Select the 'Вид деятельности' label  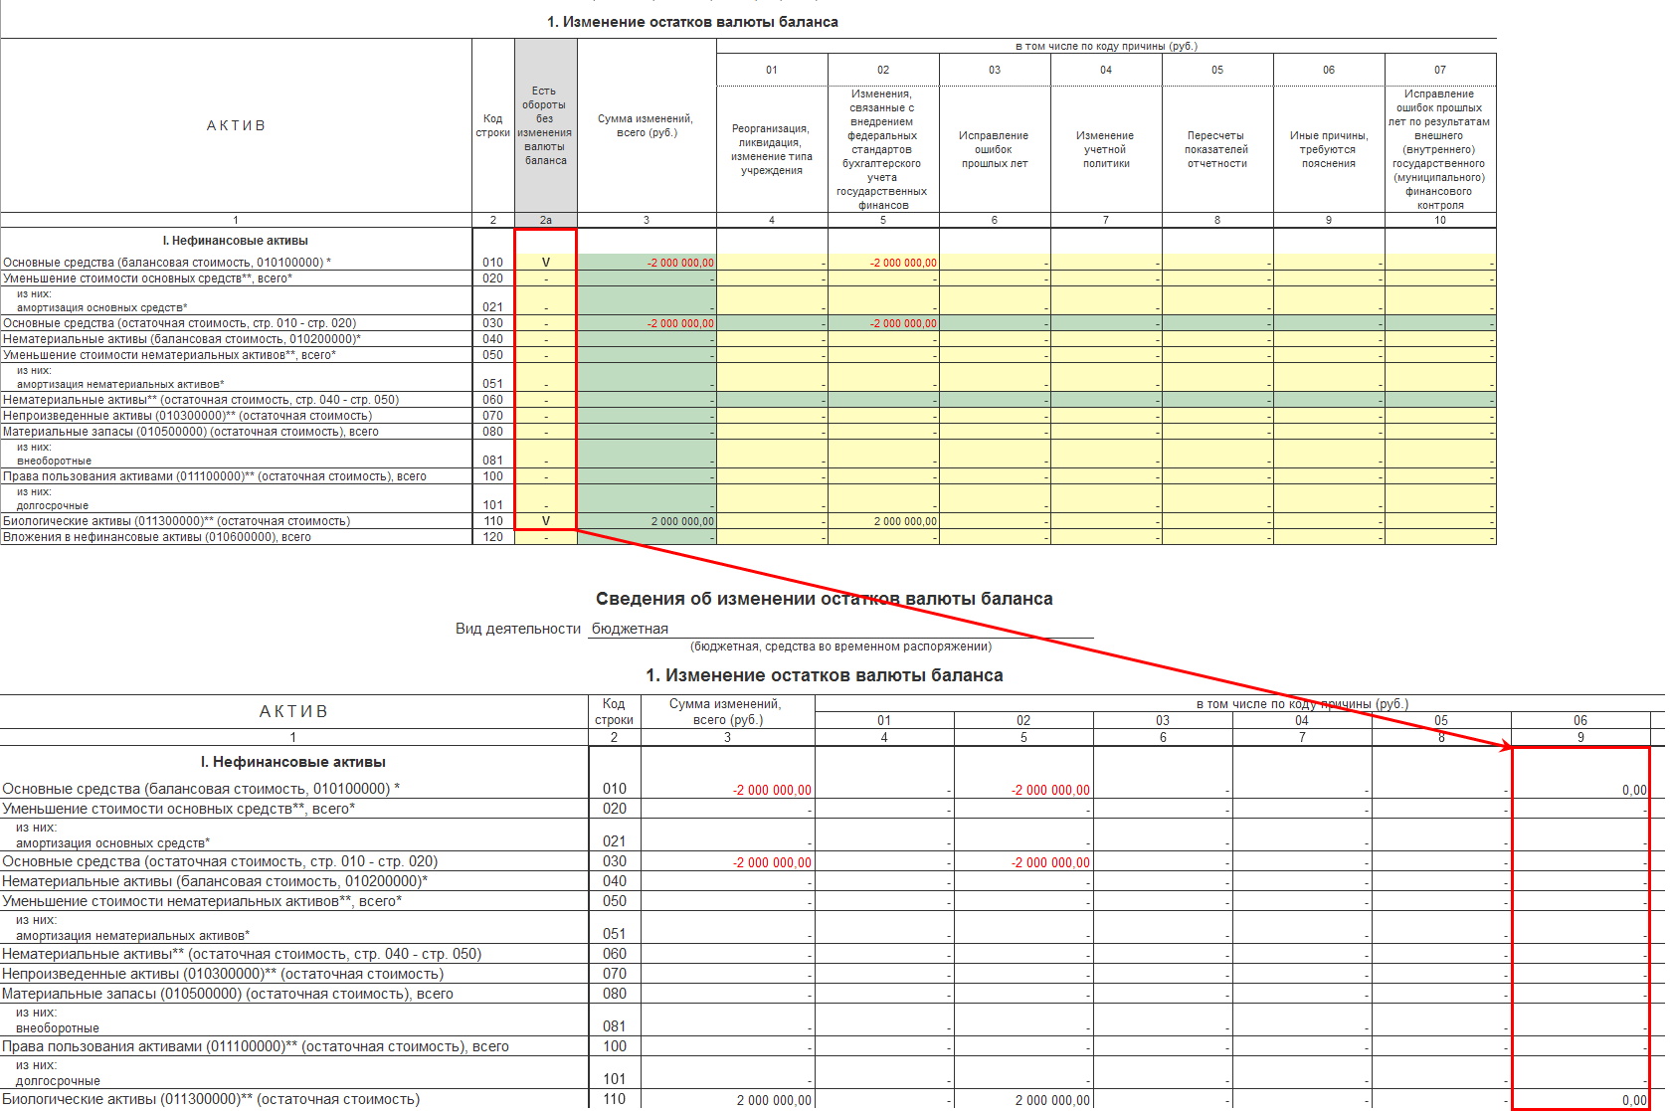click(518, 629)
